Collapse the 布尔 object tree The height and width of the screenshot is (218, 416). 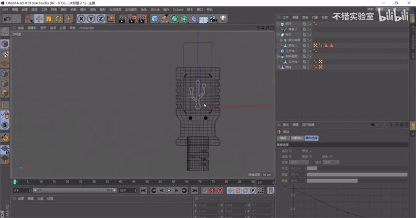[x=278, y=35]
